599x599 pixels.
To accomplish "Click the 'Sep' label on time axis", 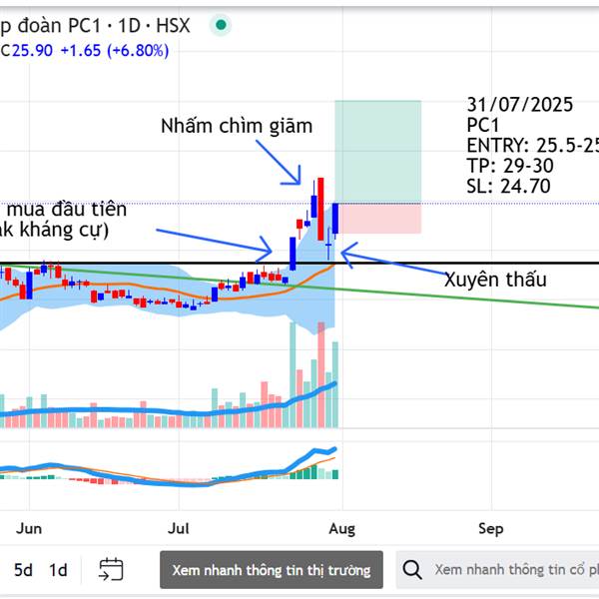I will click(x=491, y=529).
